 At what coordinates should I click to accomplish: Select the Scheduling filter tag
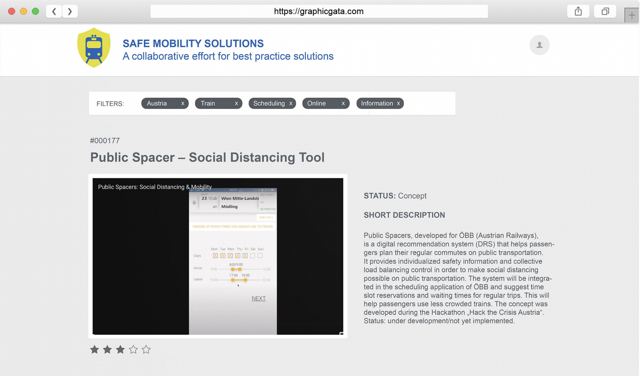pos(272,103)
